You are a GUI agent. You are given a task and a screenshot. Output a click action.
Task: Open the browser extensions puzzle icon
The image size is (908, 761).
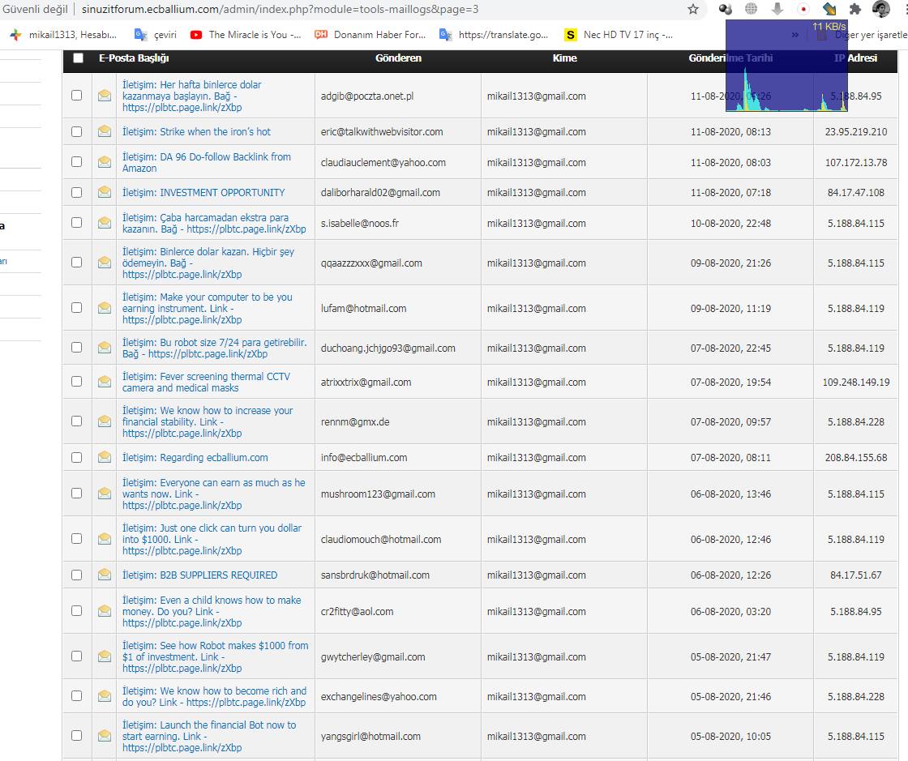click(854, 9)
